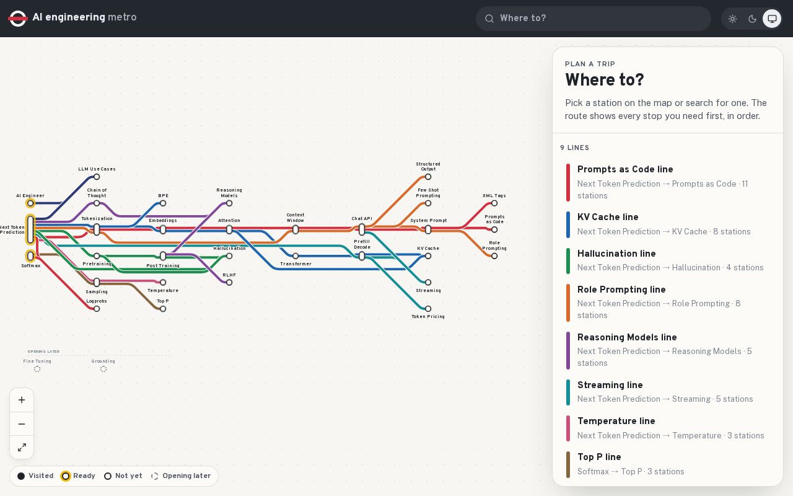Choose the Reasoning Models line

668,350
